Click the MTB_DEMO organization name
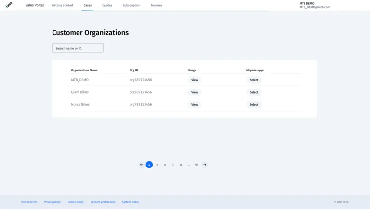 [x=80, y=80]
